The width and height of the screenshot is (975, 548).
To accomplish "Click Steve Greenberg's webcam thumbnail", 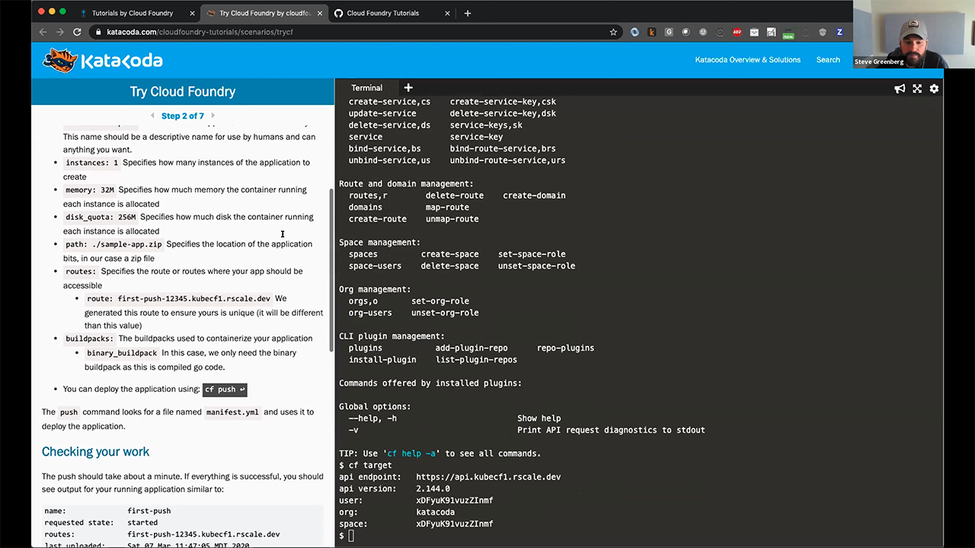I will coord(914,34).
